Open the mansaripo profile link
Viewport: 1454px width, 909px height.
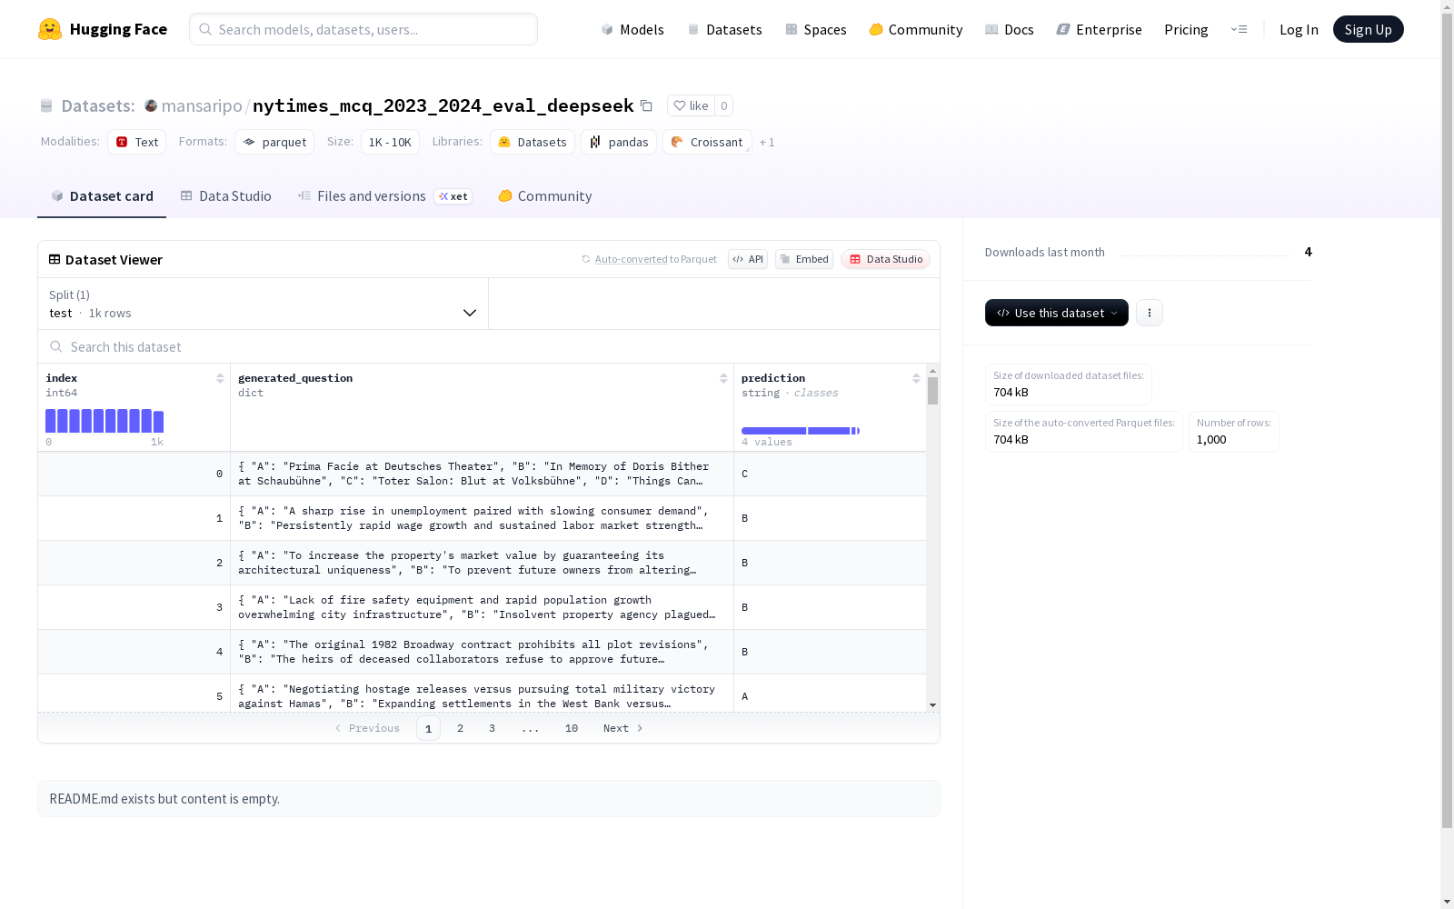(x=202, y=105)
